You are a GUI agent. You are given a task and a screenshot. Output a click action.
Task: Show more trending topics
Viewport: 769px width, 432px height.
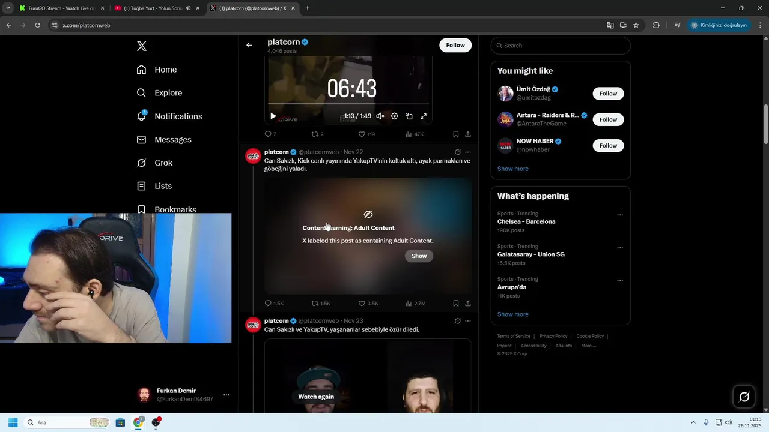[513, 314]
